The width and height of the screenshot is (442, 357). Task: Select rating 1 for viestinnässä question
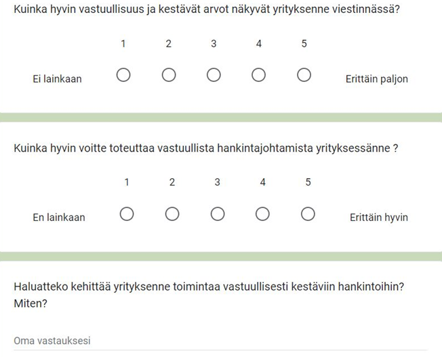pyautogui.click(x=123, y=75)
